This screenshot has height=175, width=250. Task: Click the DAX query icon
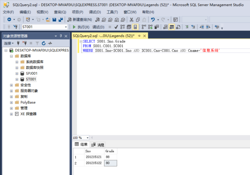tap(123, 20)
